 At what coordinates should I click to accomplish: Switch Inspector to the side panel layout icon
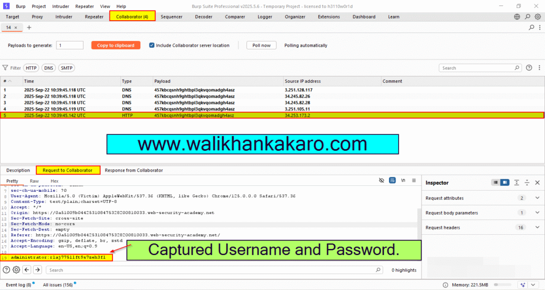[505, 183]
